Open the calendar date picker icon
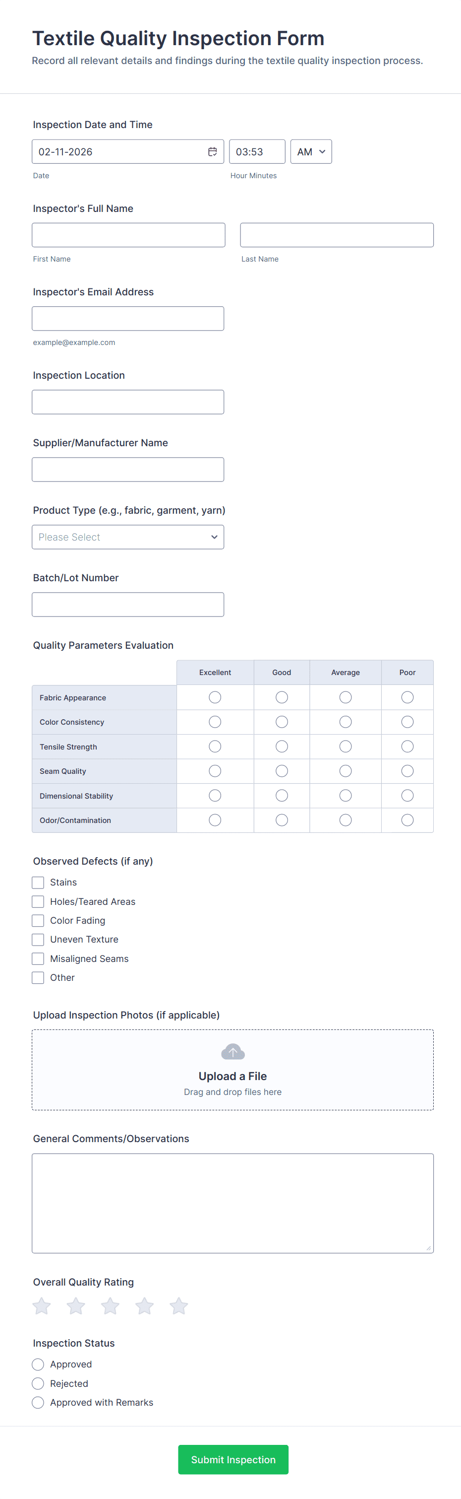Image resolution: width=461 pixels, height=1499 pixels. (212, 152)
